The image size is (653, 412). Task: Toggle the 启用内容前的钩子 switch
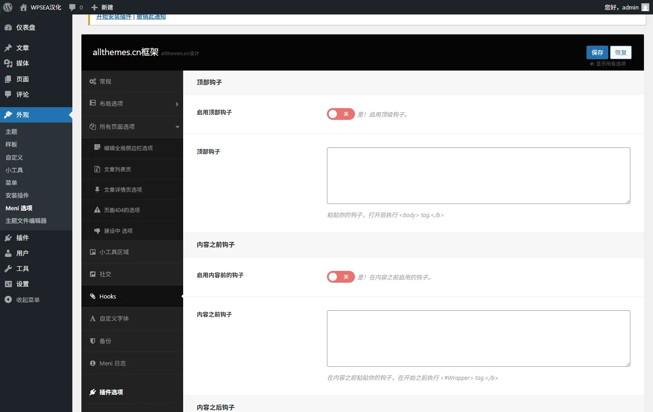(x=341, y=277)
